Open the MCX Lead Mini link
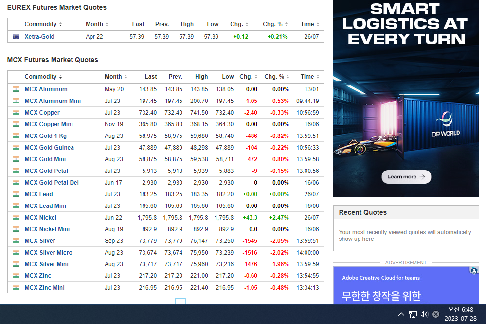The width and height of the screenshot is (486, 324). tap(45, 206)
